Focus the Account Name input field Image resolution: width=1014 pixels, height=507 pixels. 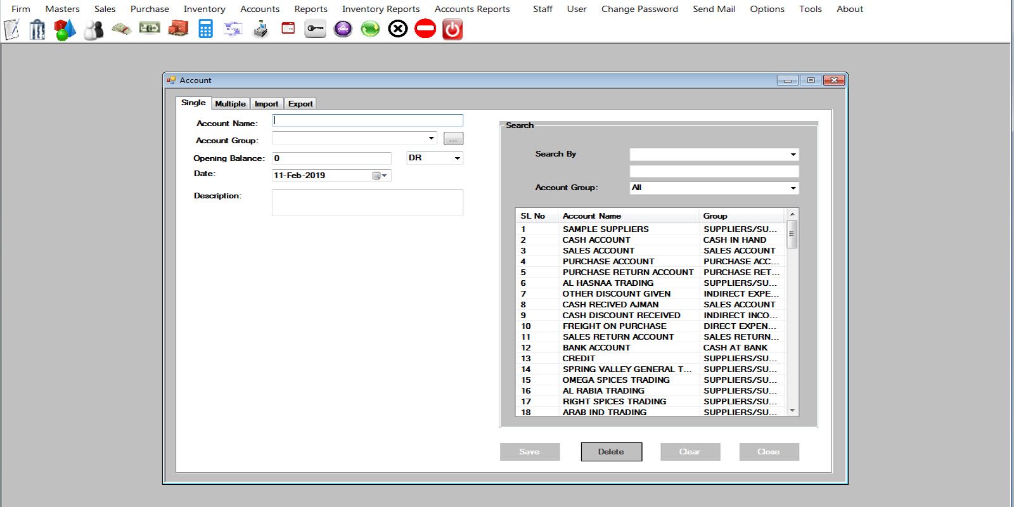(x=368, y=120)
